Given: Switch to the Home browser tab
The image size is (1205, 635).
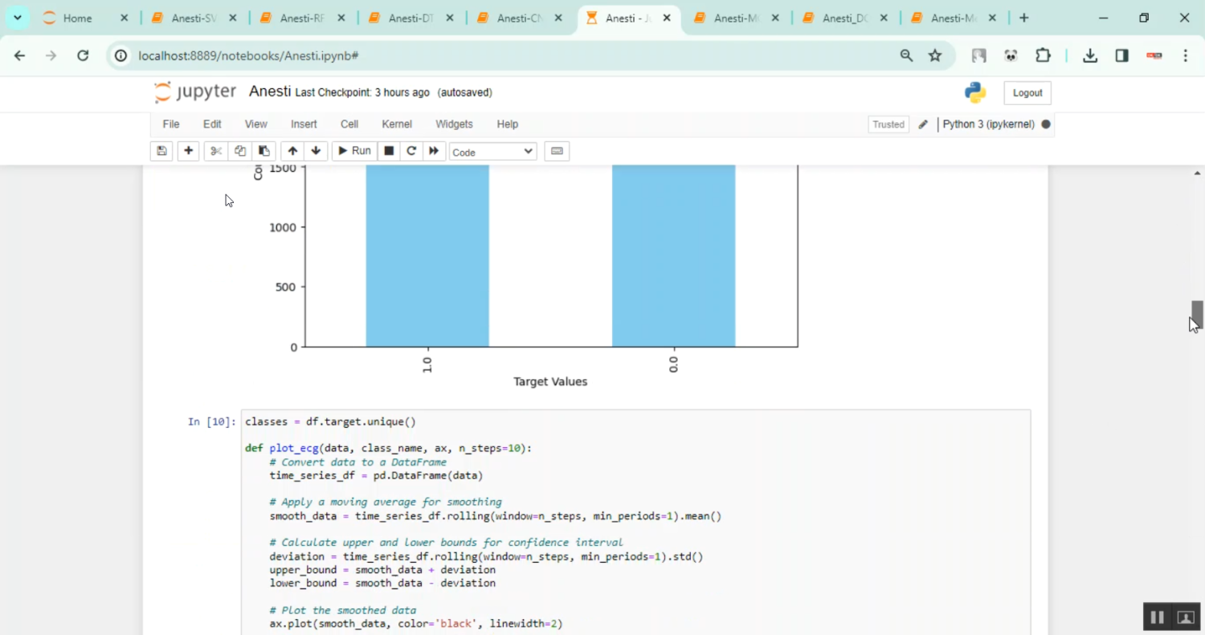Looking at the screenshot, I should tap(77, 18).
